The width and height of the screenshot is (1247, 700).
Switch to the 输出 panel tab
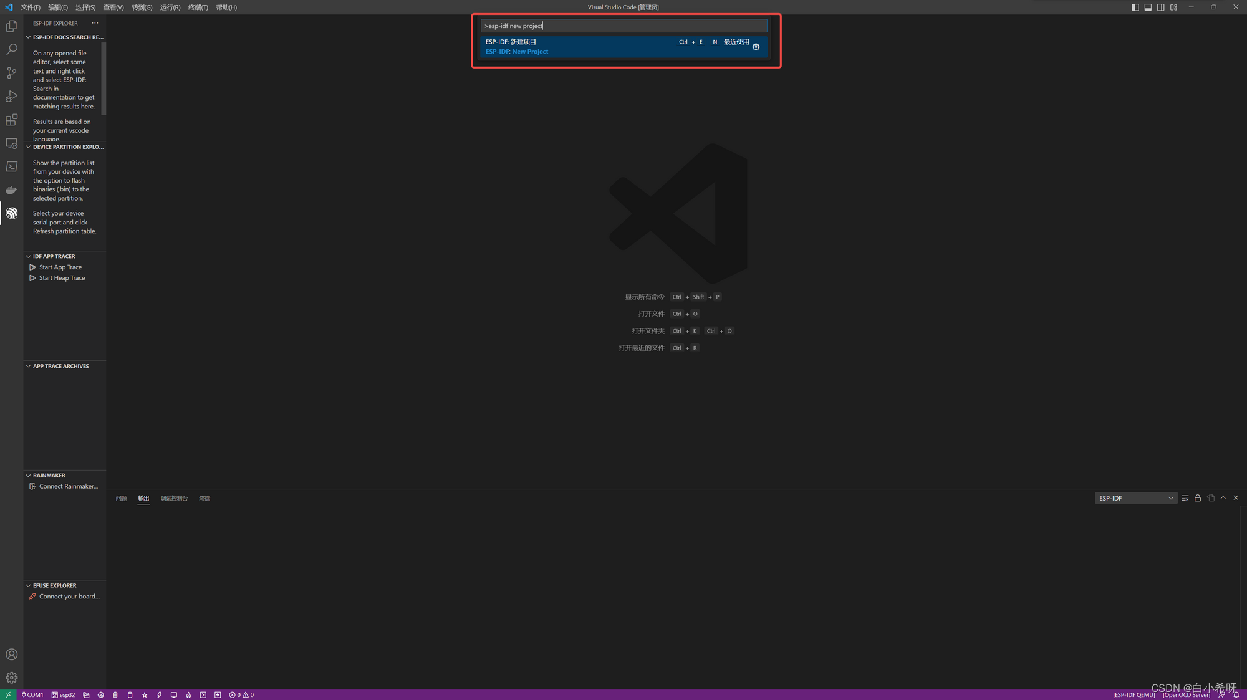tap(143, 498)
